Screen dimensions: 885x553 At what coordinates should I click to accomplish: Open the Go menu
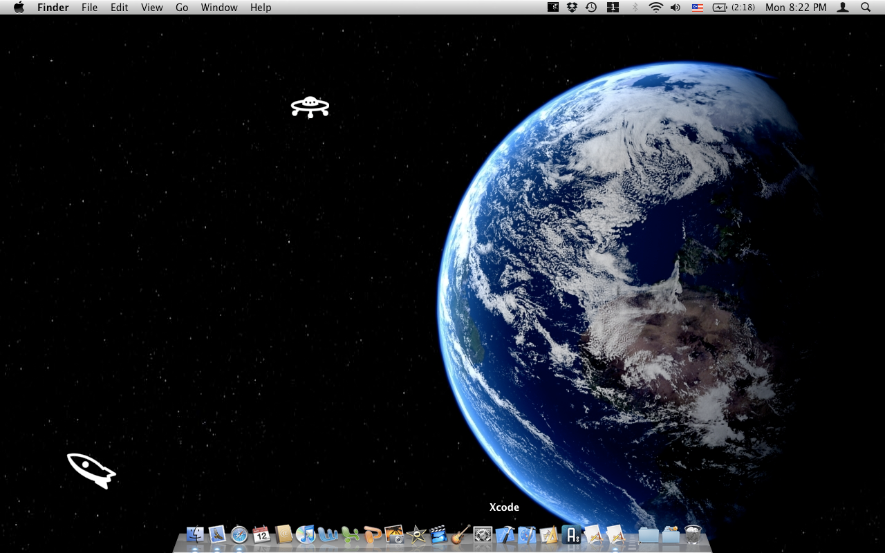[x=182, y=8]
